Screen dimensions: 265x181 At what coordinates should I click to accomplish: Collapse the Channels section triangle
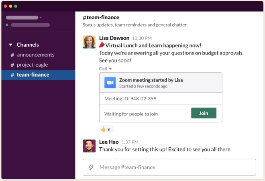tap(11, 45)
